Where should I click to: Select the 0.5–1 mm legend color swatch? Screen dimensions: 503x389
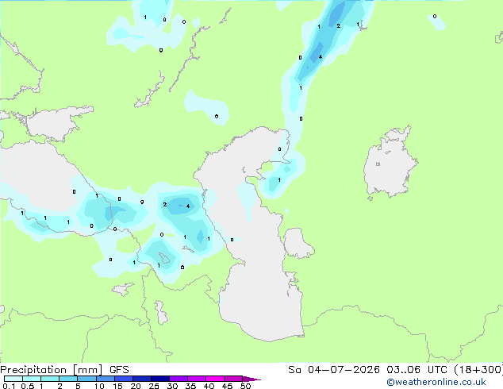pyautogui.click(x=32, y=379)
